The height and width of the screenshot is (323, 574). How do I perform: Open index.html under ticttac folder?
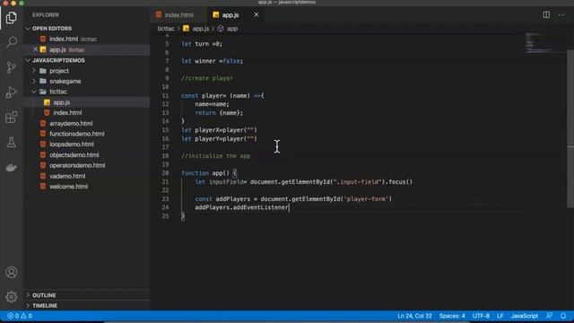(67, 113)
